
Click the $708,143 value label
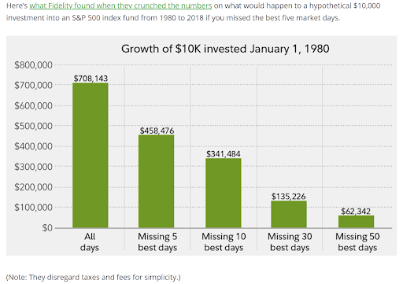[x=91, y=79]
